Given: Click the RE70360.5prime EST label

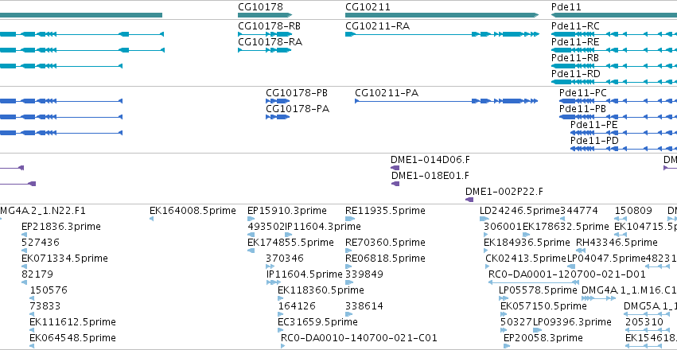Looking at the screenshot, I should pyautogui.click(x=385, y=242).
